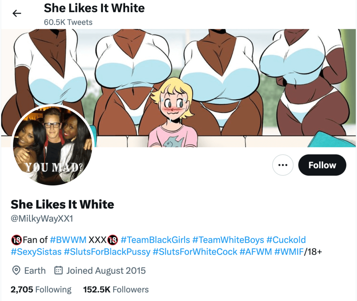Viewport: 357px width, 301px height.
Task: Open the #BWWM hashtag link
Action: tap(68, 240)
